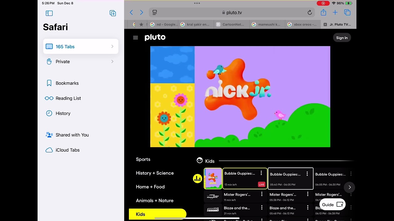Click '13 min left' text

[231, 185]
